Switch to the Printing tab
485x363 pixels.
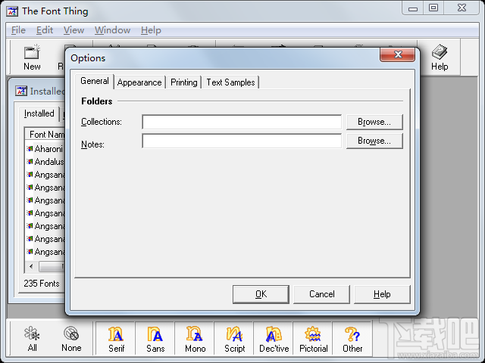(183, 82)
